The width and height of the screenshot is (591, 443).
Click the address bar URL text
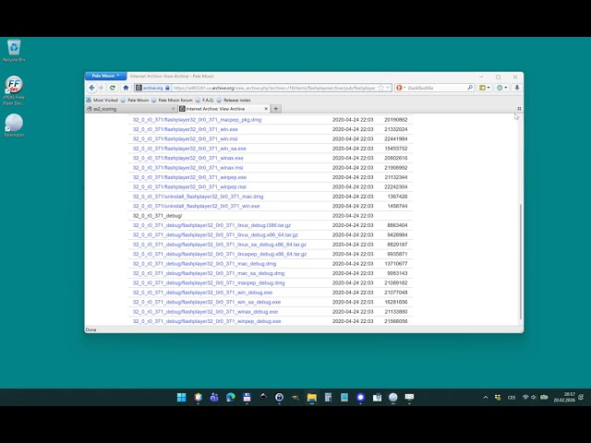coord(274,88)
